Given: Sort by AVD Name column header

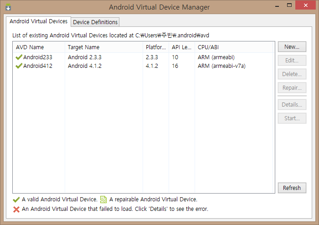Looking at the screenshot, I should click(x=39, y=47).
